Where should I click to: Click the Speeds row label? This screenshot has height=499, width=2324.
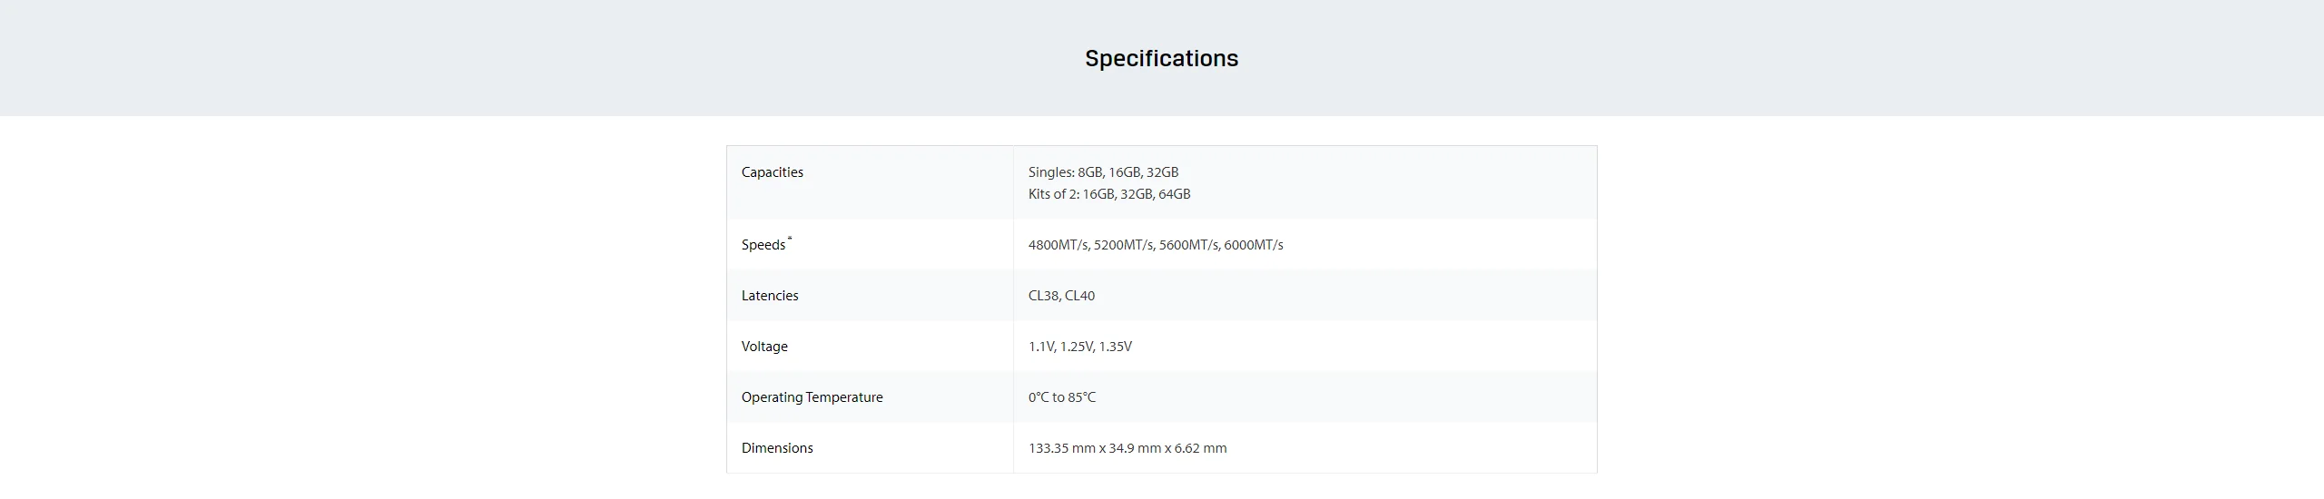click(763, 245)
